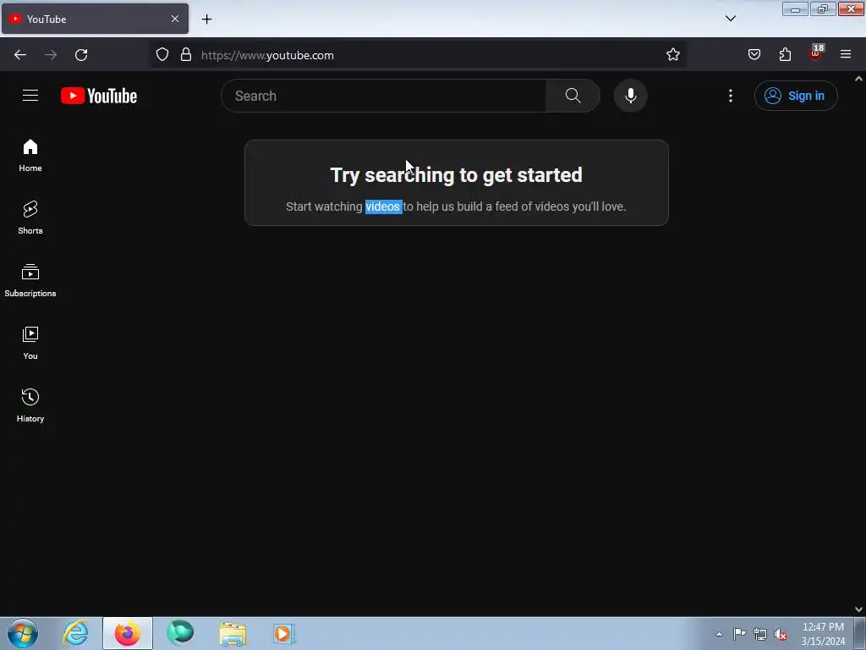
Task: Open Windows Explorer folder in taskbar
Action: (x=233, y=633)
